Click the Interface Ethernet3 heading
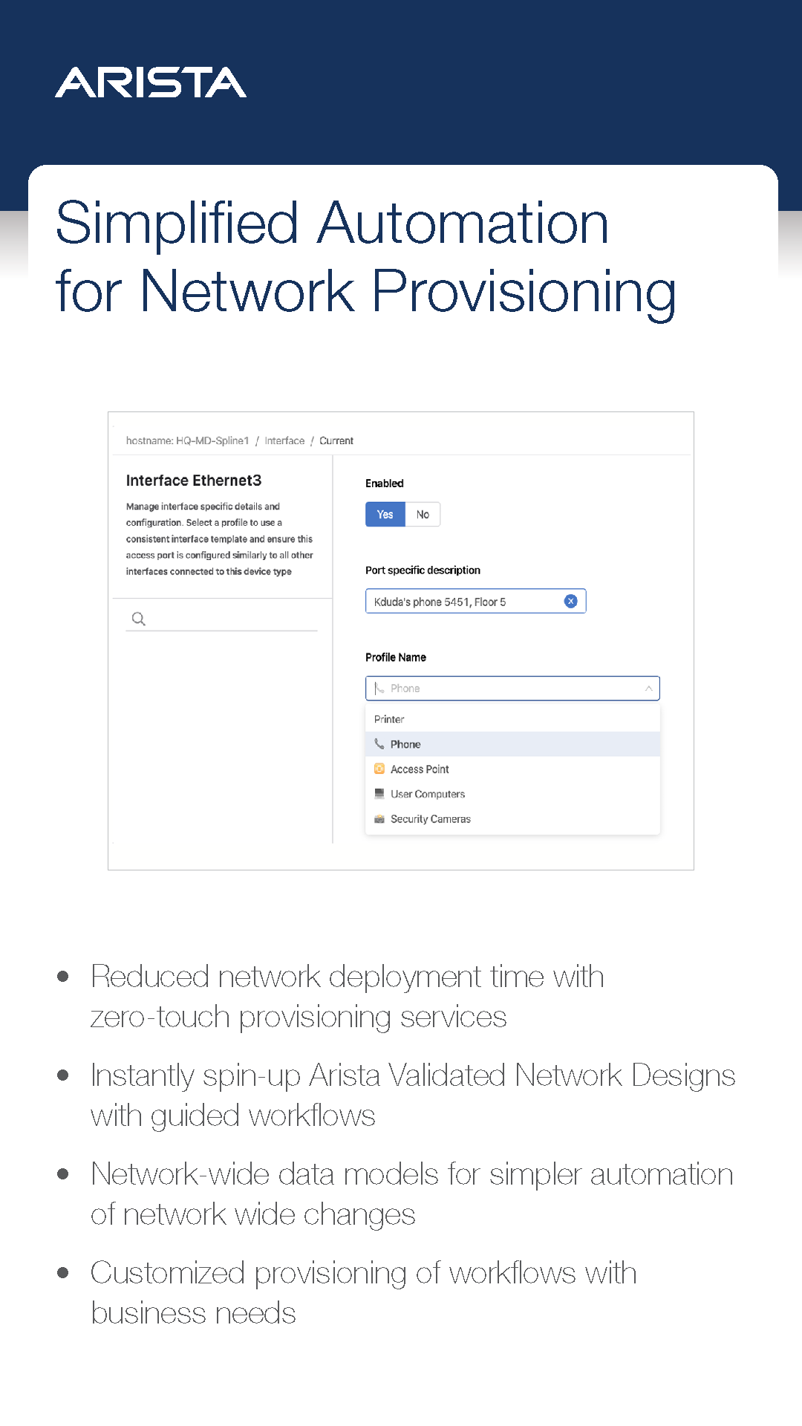 [194, 481]
